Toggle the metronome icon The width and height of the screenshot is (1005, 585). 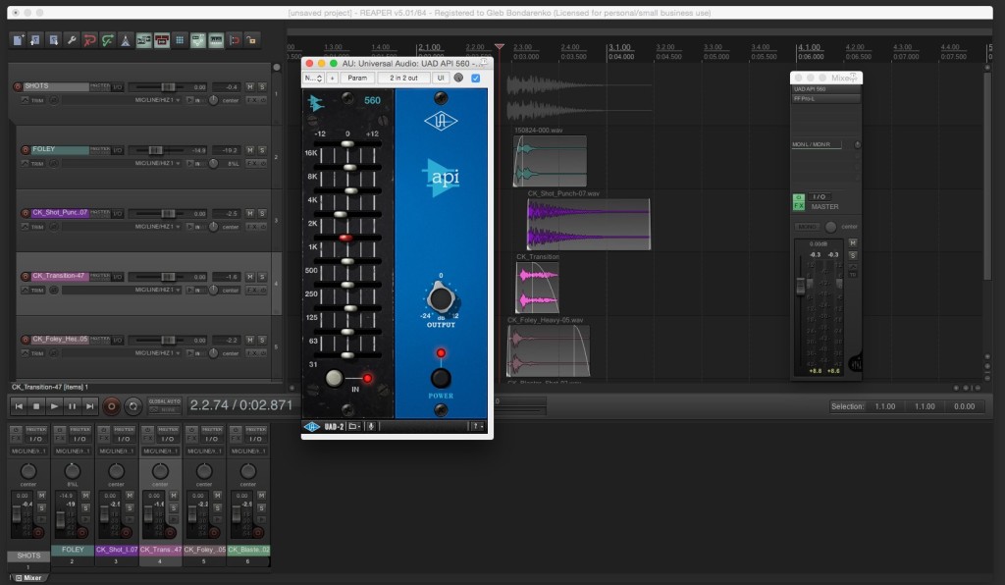click(126, 40)
